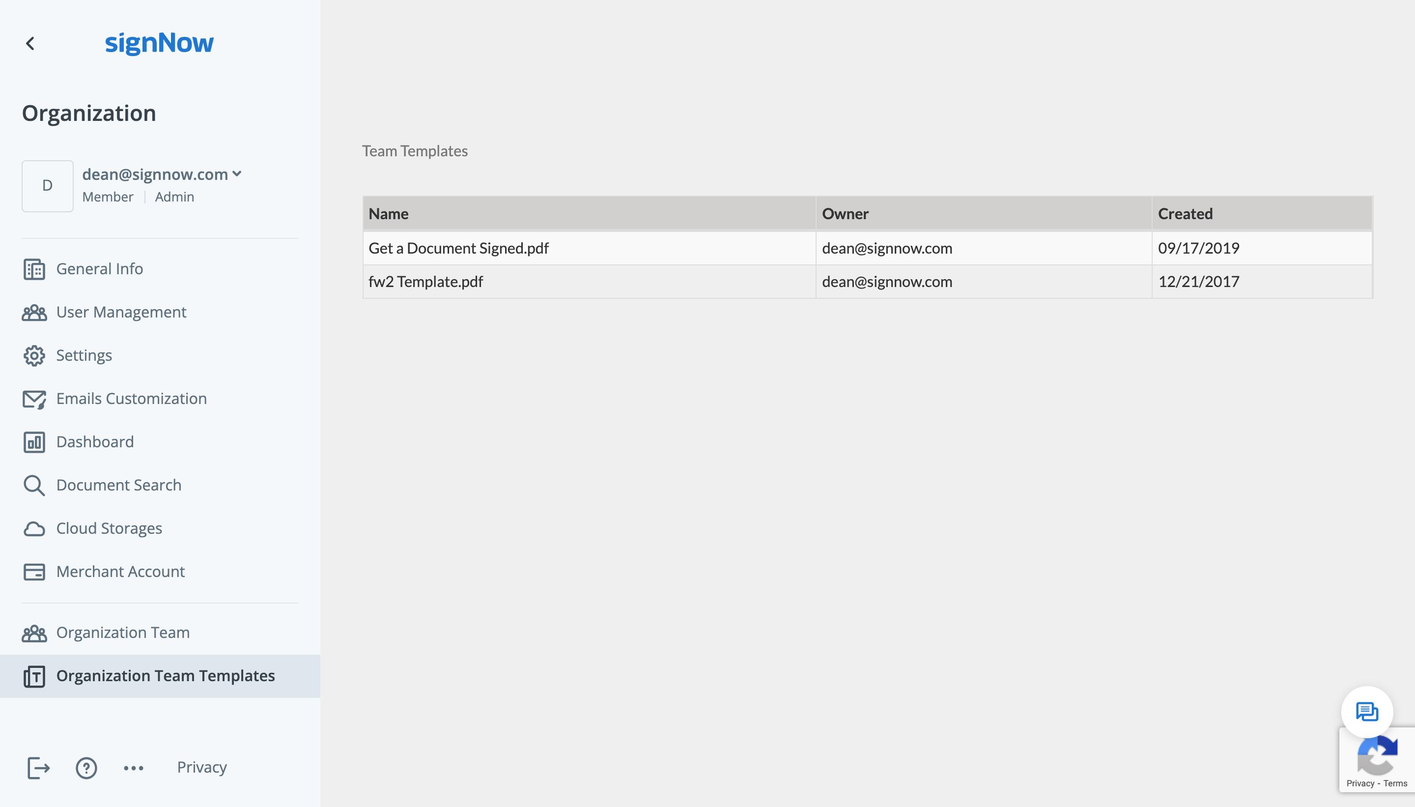
Task: Click the Admin role label
Action: (x=174, y=197)
